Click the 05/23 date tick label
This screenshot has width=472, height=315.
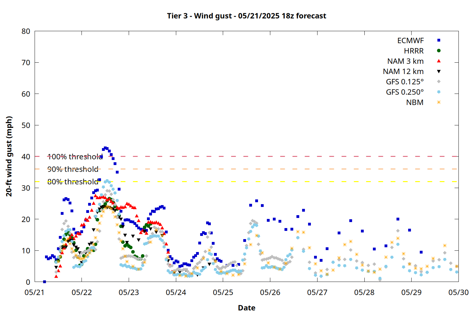coord(129,292)
